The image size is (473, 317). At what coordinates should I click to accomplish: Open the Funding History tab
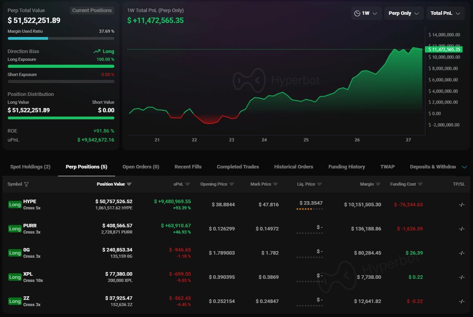click(346, 167)
